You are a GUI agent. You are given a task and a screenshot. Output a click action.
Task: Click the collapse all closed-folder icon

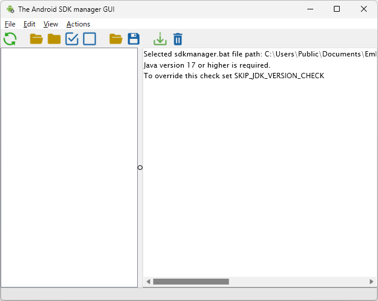click(x=54, y=39)
